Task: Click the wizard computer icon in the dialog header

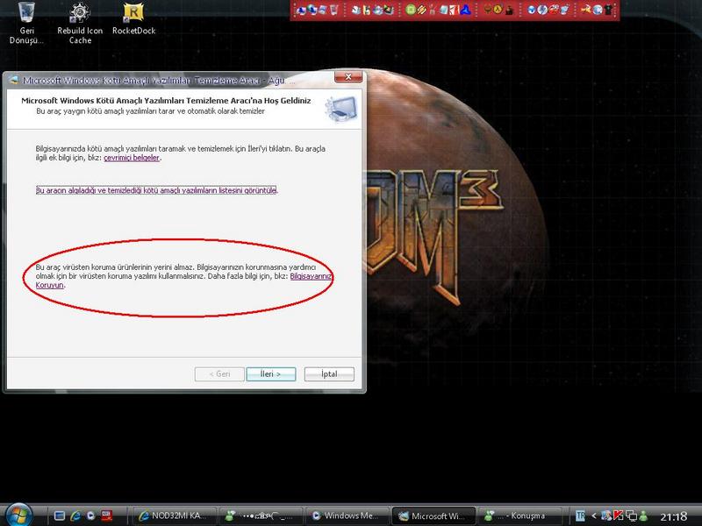Action: tap(341, 109)
